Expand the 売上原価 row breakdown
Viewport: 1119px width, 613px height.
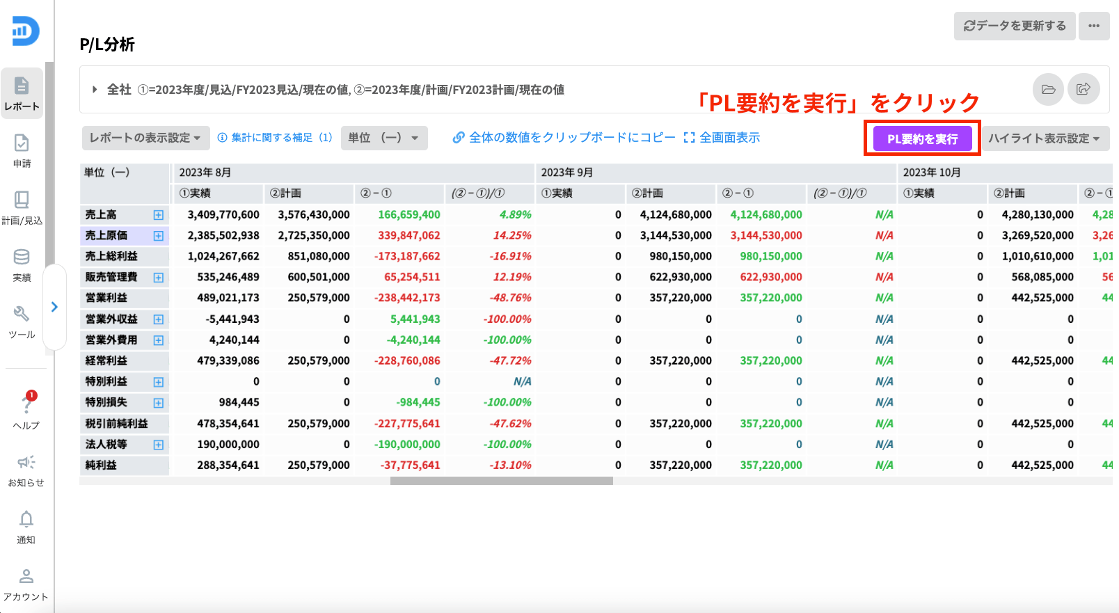point(159,236)
